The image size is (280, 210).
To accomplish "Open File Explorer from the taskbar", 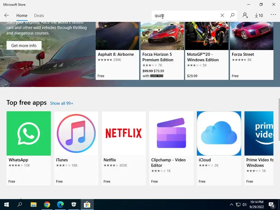I will coord(33,205).
